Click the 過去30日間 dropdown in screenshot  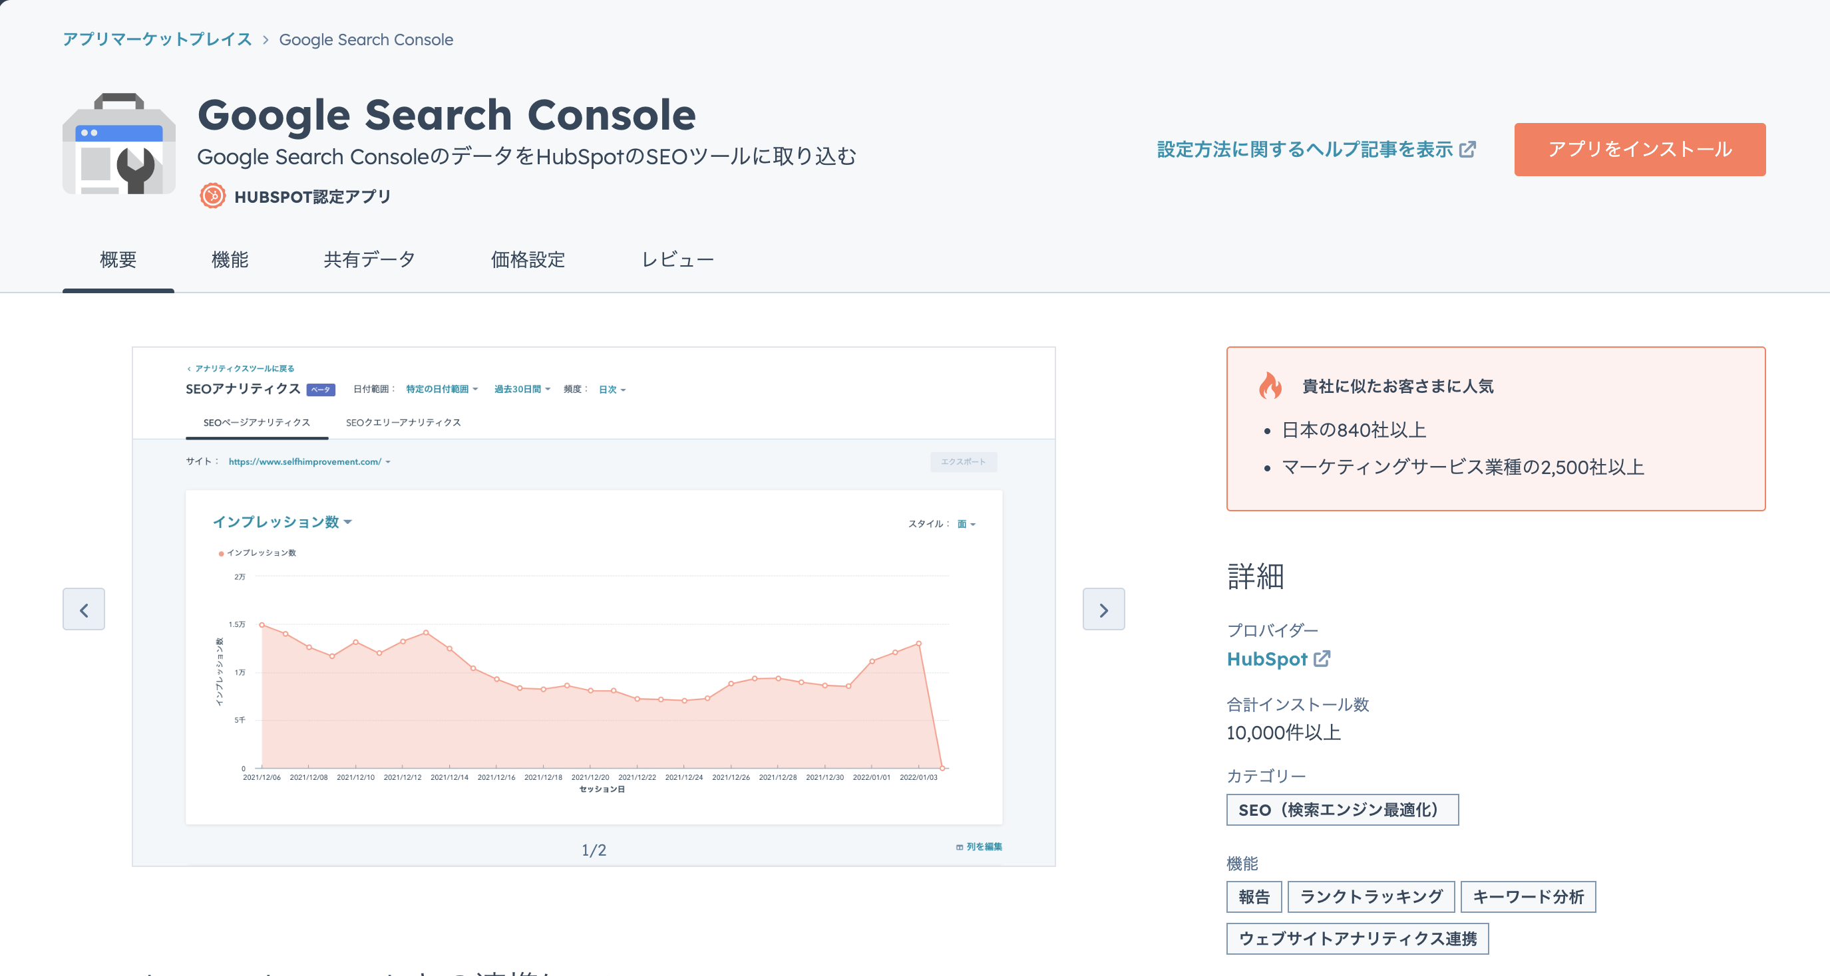[x=522, y=390]
